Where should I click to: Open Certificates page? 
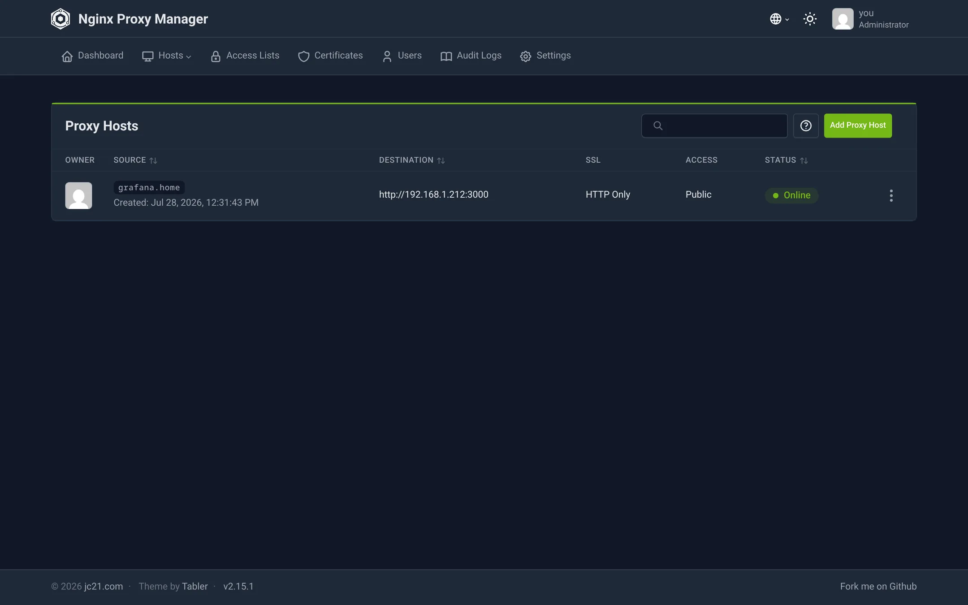(331, 56)
